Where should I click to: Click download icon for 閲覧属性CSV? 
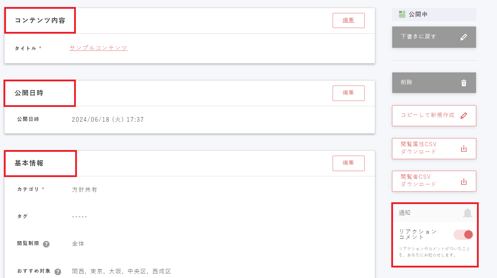464,149
